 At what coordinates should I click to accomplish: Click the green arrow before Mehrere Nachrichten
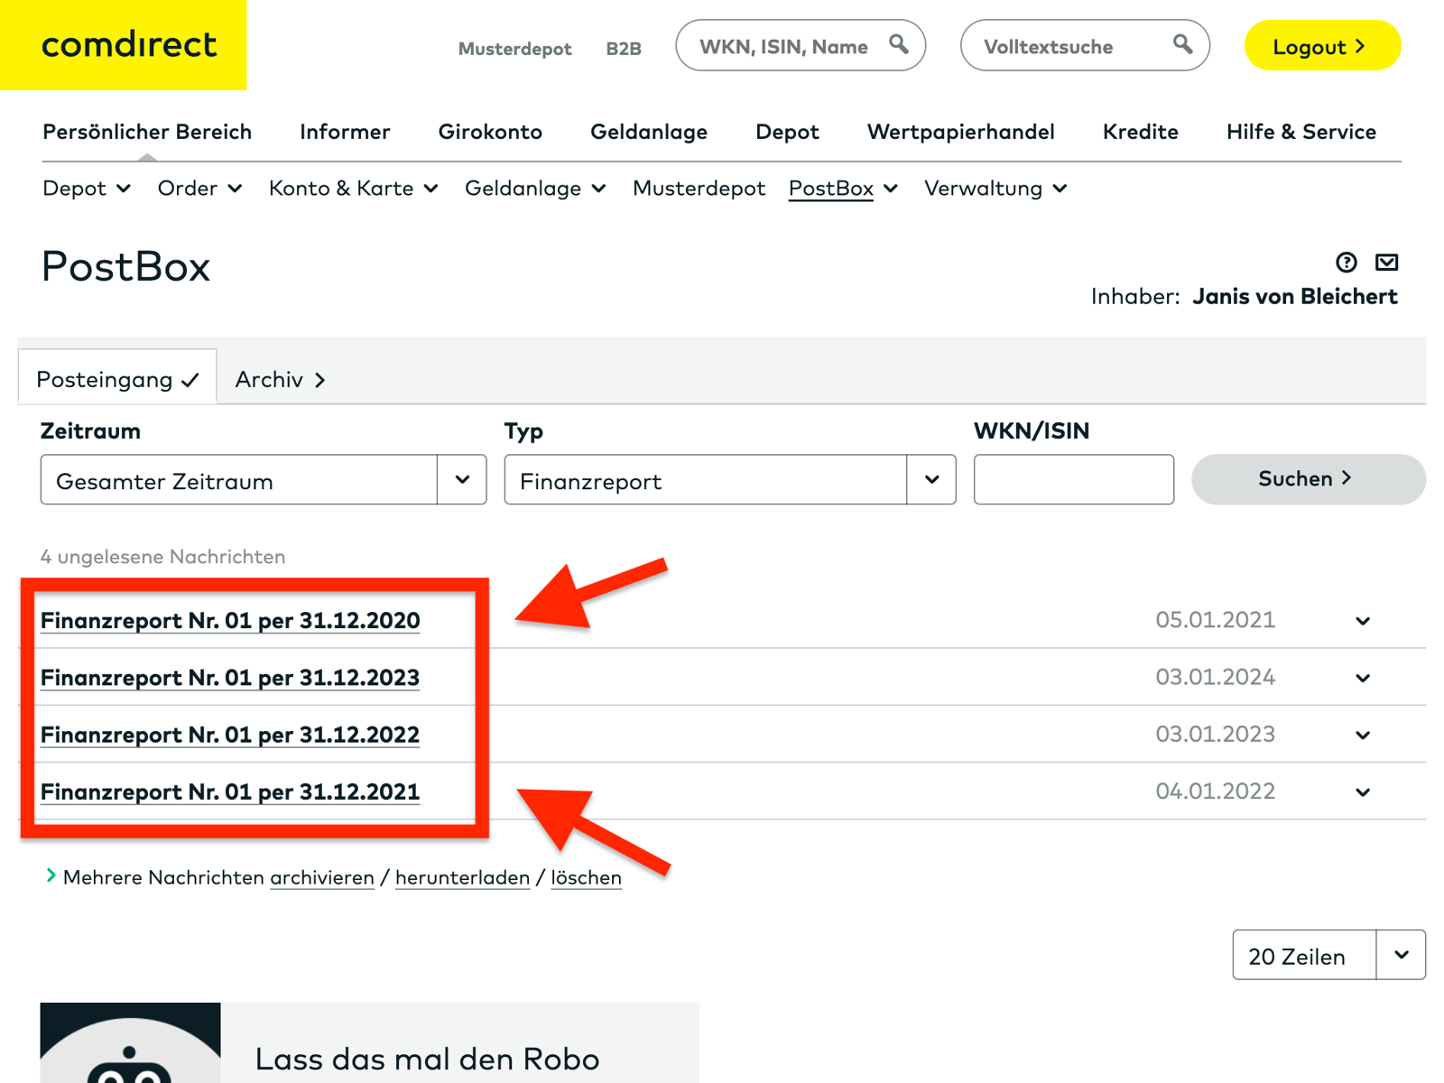51,875
